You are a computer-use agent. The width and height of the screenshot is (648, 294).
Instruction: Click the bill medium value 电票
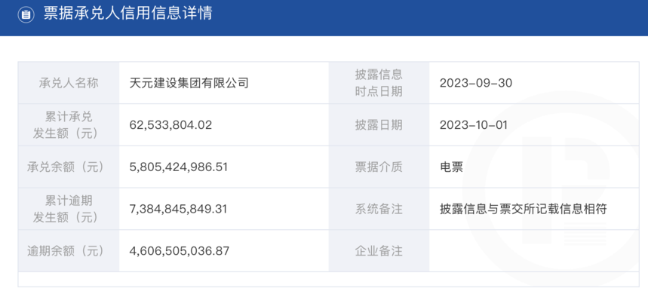(451, 167)
